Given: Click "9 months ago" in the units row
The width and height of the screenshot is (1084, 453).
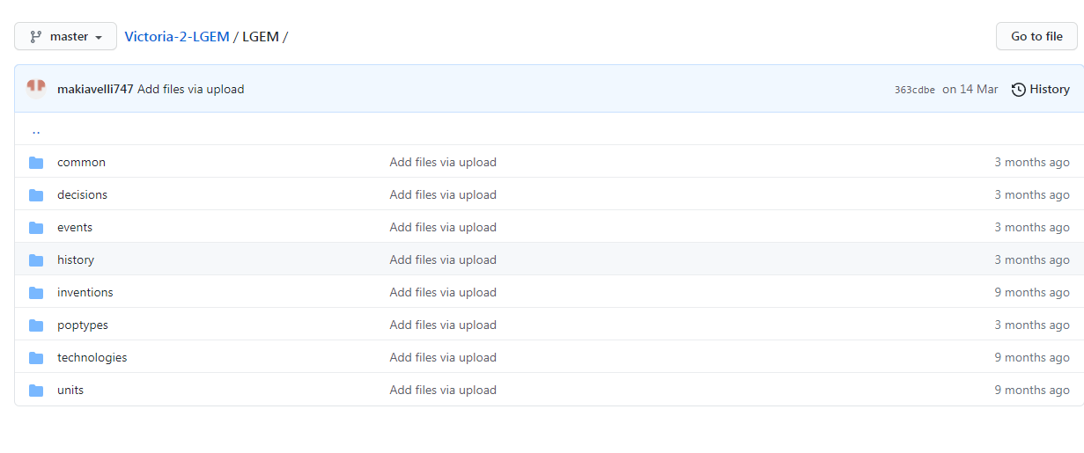Looking at the screenshot, I should (1032, 390).
